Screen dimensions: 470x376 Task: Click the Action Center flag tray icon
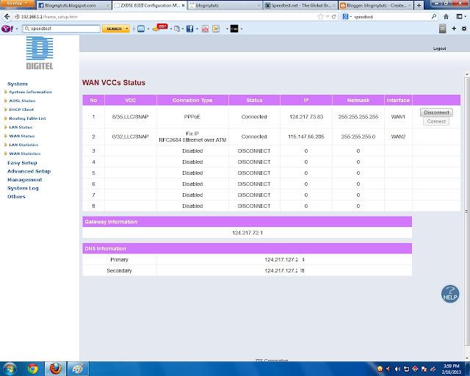coord(424,369)
